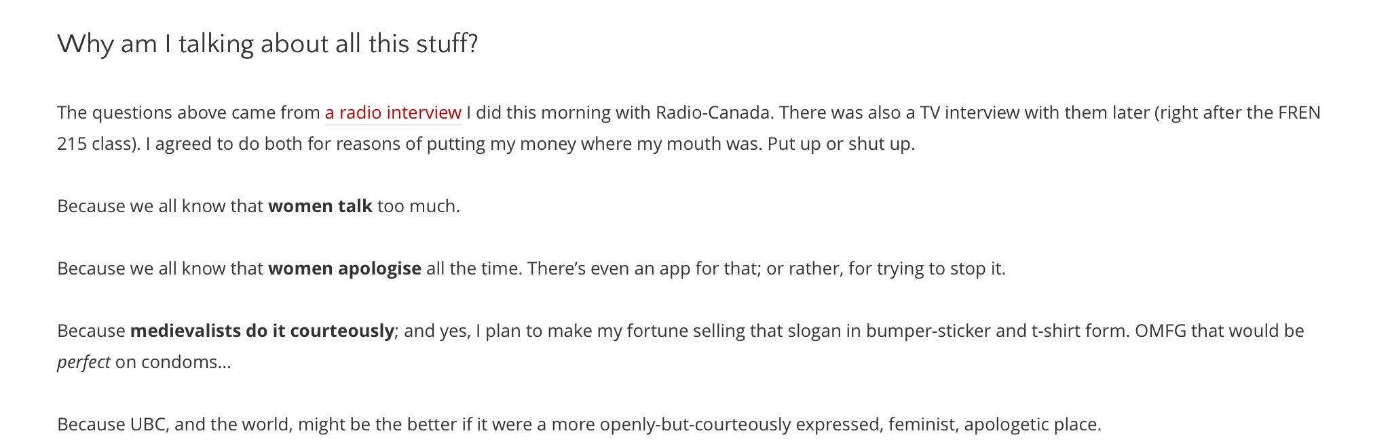This screenshot has height=446, width=1390.
Task: Click the text "FREN" at line end
Action: [1299, 113]
